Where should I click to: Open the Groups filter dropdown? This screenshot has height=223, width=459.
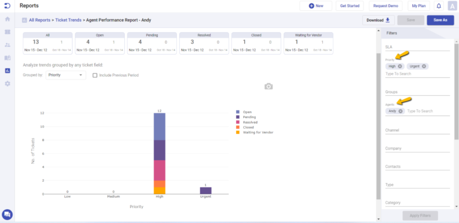pyautogui.click(x=417, y=92)
